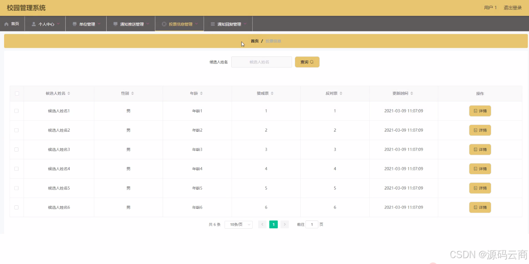The height and width of the screenshot is (264, 529).
Task: Click the 校园管理系统 title
Action: (x=26, y=8)
